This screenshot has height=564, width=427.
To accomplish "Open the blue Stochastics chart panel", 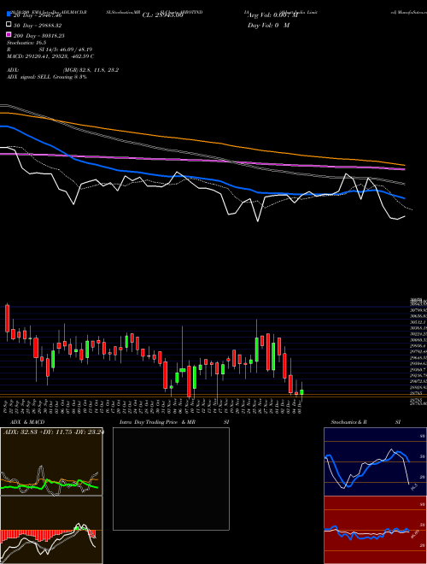I will click(x=375, y=461).
